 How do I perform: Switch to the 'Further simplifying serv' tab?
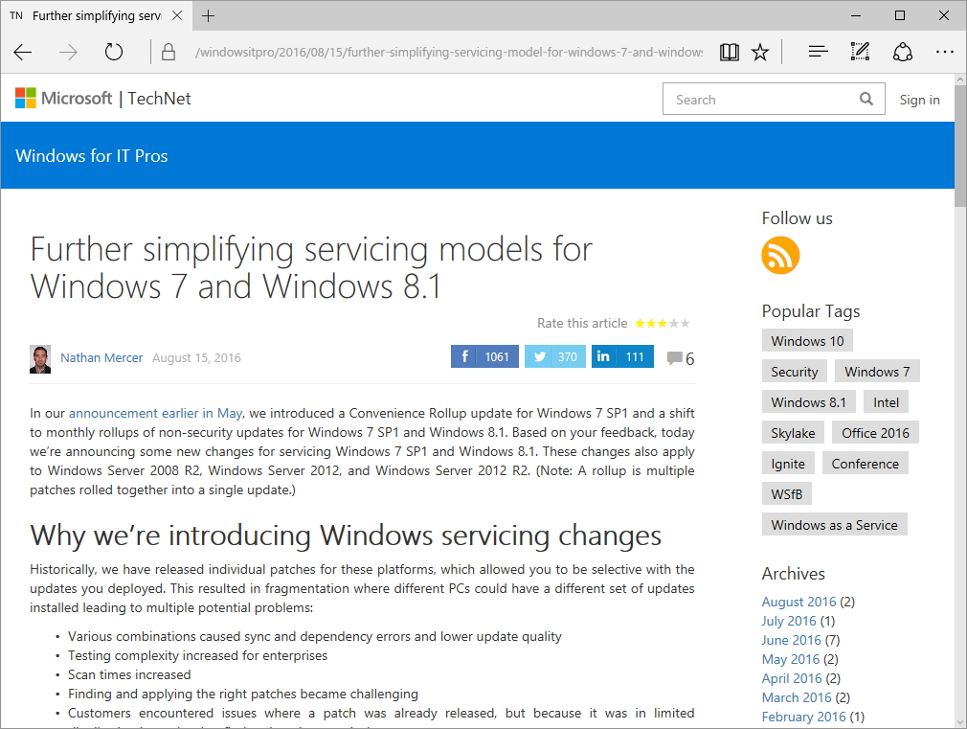[x=96, y=15]
